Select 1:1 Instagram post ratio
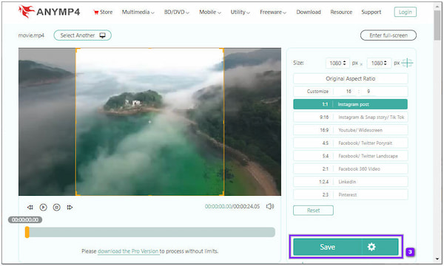This screenshot has width=444, height=266. pos(350,104)
